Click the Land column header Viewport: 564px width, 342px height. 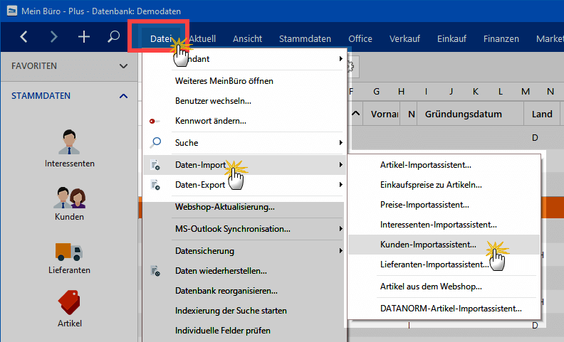click(542, 114)
